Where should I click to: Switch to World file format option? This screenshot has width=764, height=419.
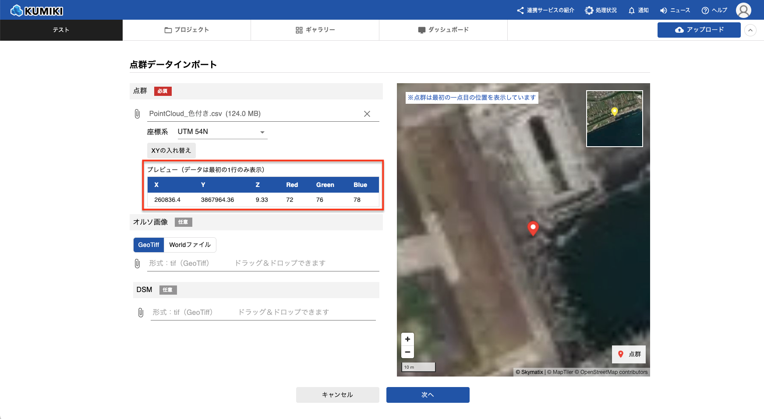coord(190,245)
